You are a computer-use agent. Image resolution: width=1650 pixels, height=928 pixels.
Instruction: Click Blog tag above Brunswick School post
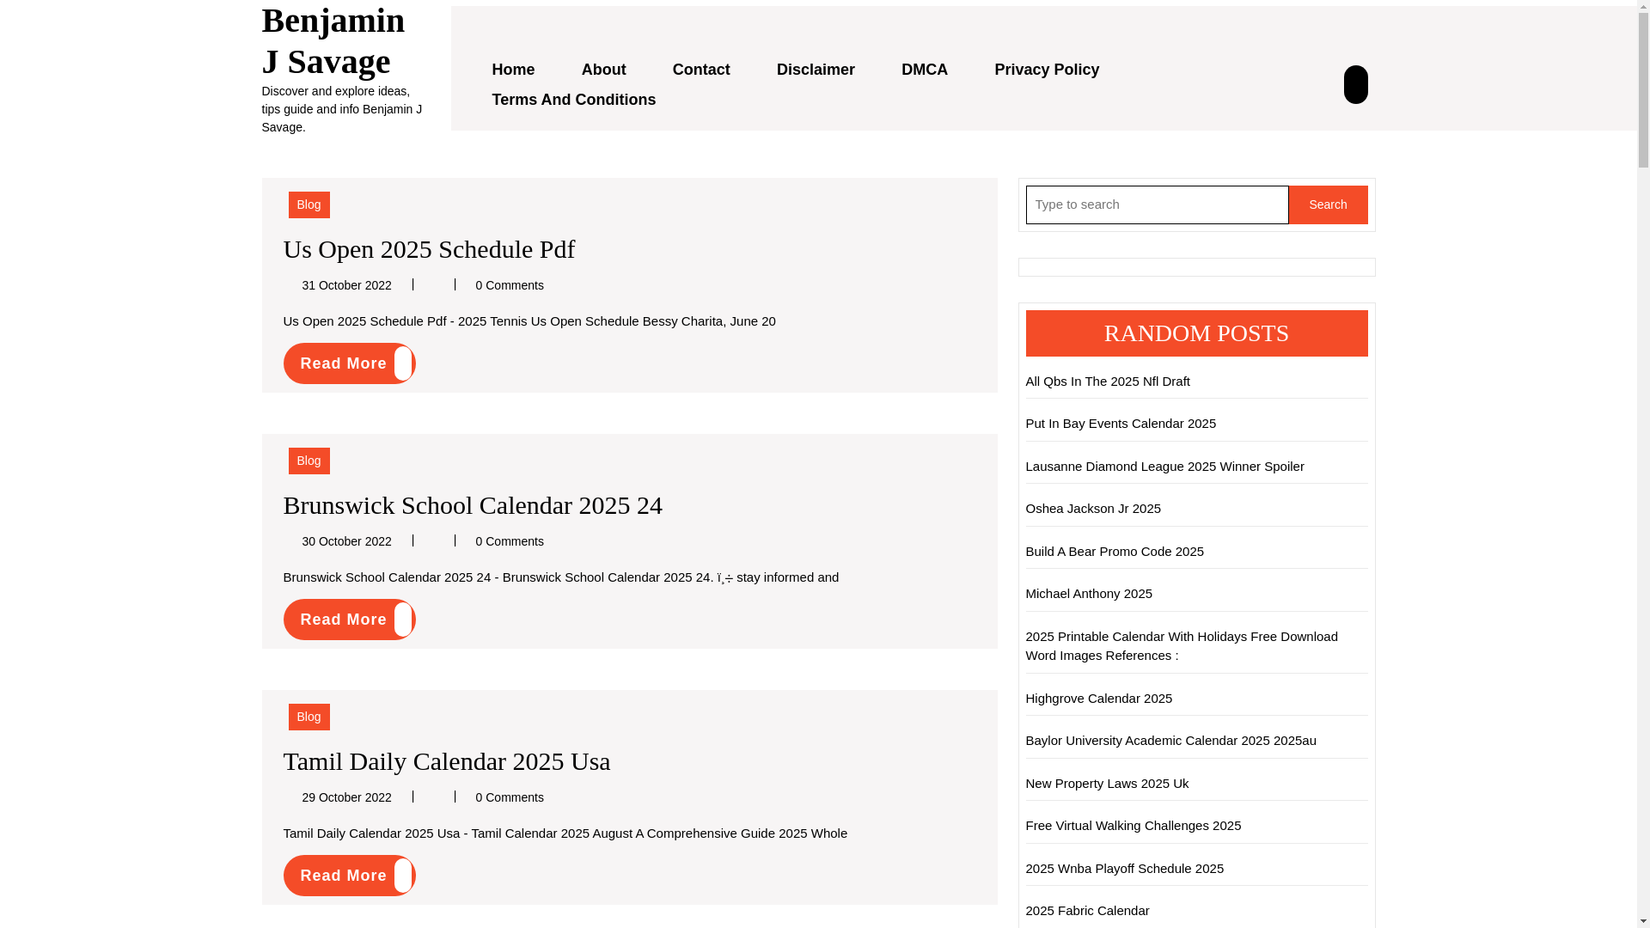coord(309,461)
